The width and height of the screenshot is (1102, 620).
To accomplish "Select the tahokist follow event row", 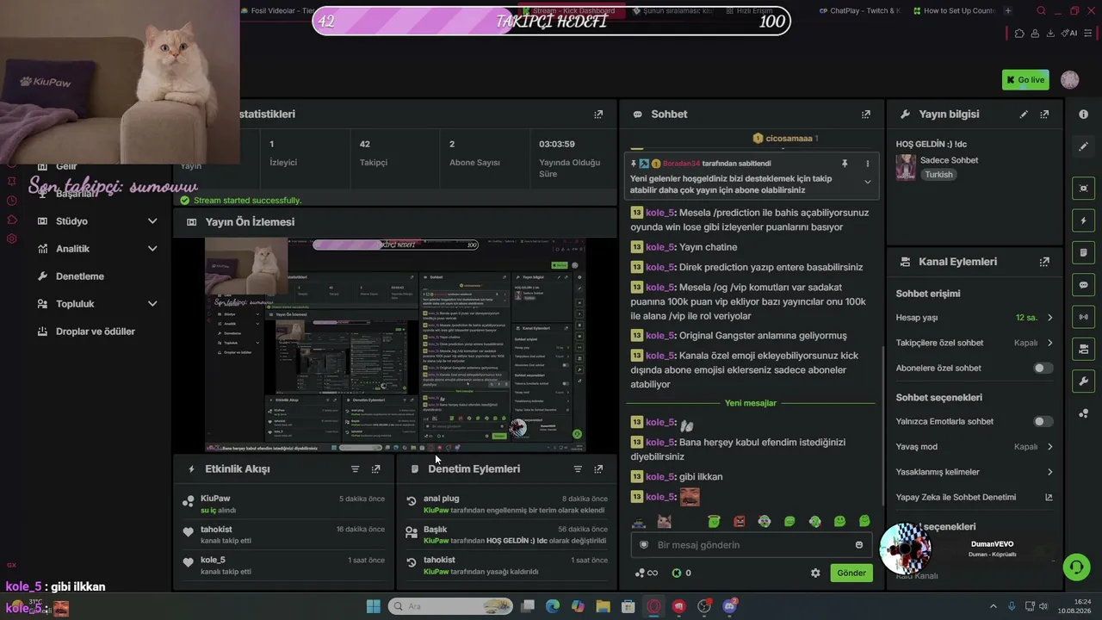I will click(285, 534).
